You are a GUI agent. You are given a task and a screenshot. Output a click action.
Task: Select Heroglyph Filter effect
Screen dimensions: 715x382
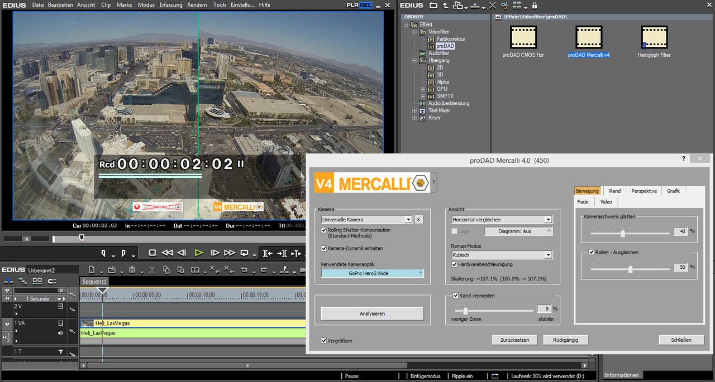[654, 42]
